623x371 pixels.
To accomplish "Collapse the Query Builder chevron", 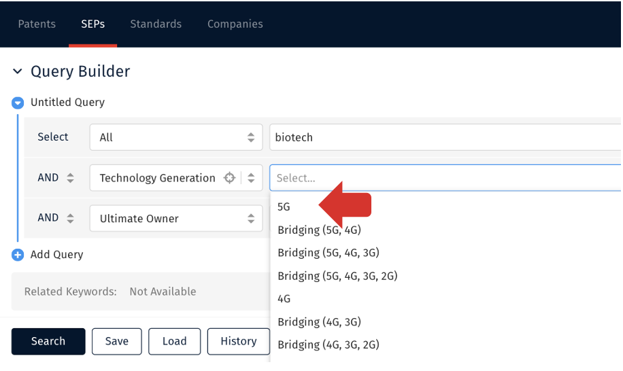I will tap(18, 71).
